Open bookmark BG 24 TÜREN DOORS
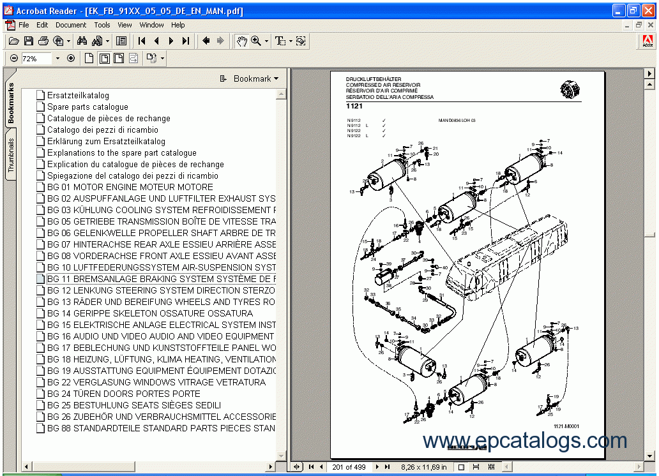Viewport: 659px width, 476px height. [x=124, y=394]
